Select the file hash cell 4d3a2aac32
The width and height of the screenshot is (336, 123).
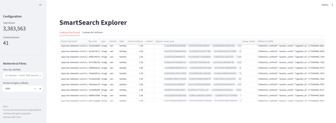(93, 84)
